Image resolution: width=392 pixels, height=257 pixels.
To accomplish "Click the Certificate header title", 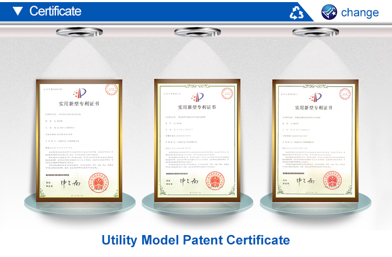I will tap(55, 11).
